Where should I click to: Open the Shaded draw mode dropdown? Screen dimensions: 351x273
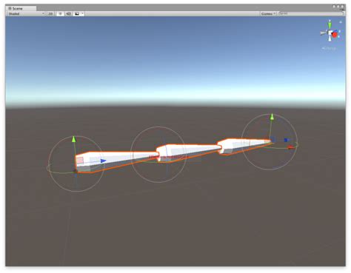[26, 14]
